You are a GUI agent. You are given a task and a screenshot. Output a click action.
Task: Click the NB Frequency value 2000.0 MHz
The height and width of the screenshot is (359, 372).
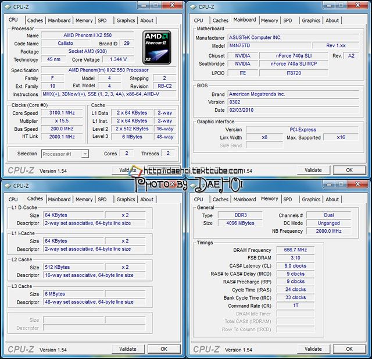coord(328,231)
